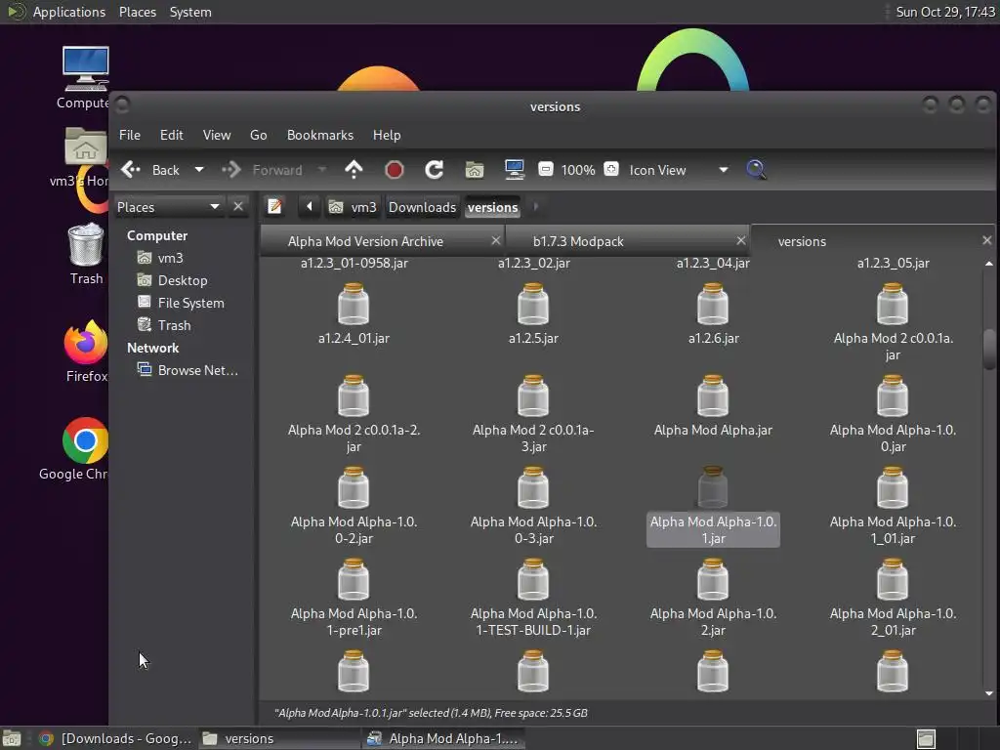The height and width of the screenshot is (750, 1000).
Task: Click the scrollbar down arrow
Action: [x=989, y=693]
